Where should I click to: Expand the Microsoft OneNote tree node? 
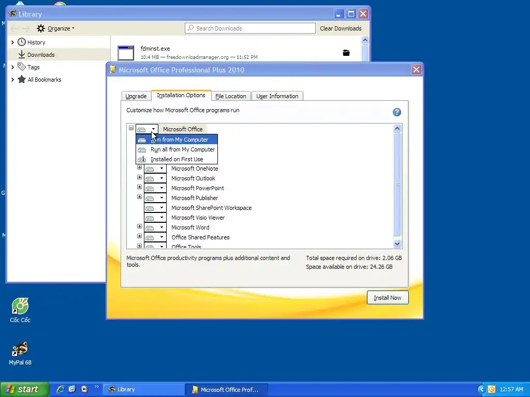click(139, 167)
